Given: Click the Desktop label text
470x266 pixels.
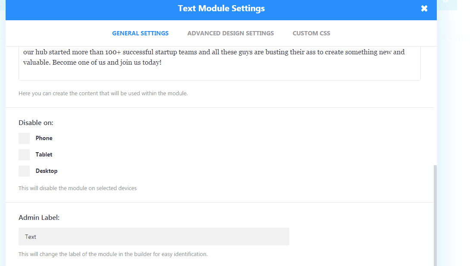Looking at the screenshot, I should (x=47, y=171).
